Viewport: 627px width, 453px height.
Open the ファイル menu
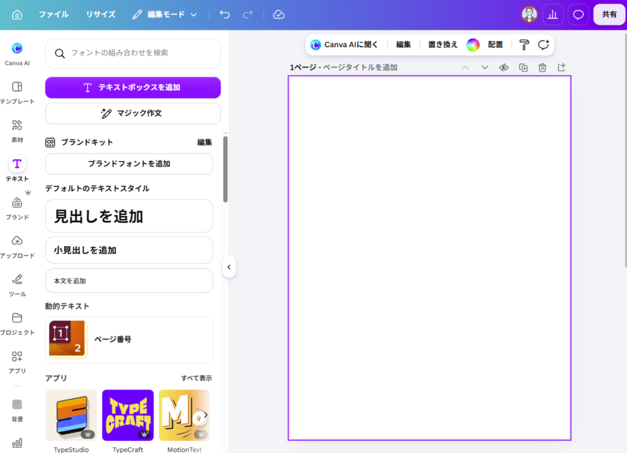54,15
